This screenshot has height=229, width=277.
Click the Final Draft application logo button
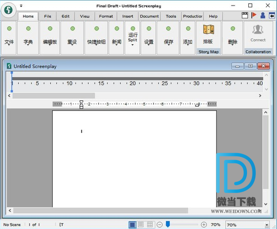click(x=8, y=10)
